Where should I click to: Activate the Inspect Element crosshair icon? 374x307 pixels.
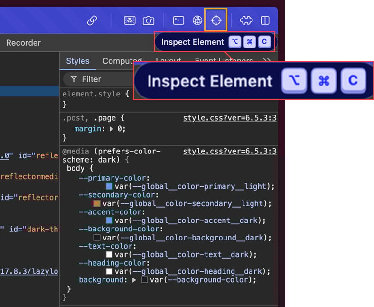216,20
